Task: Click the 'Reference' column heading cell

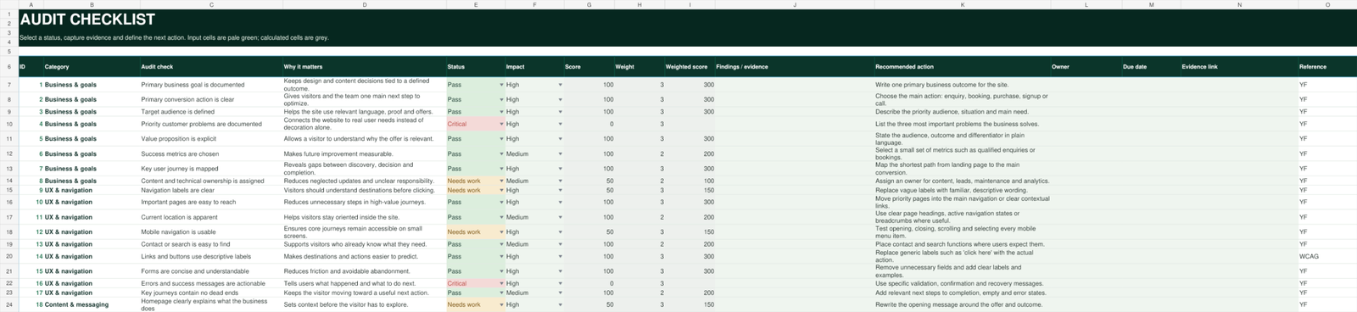Action: pyautogui.click(x=1327, y=66)
